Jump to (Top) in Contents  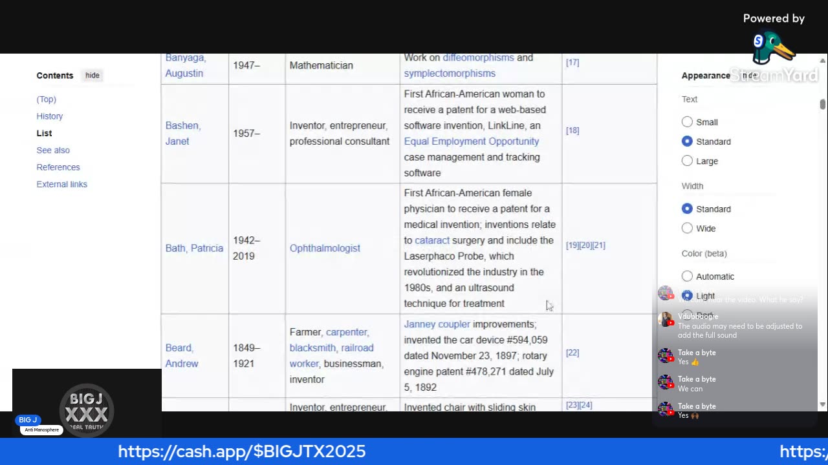(47, 99)
